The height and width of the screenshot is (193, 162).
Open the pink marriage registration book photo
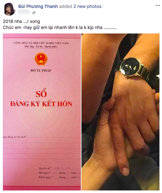pos(42,112)
